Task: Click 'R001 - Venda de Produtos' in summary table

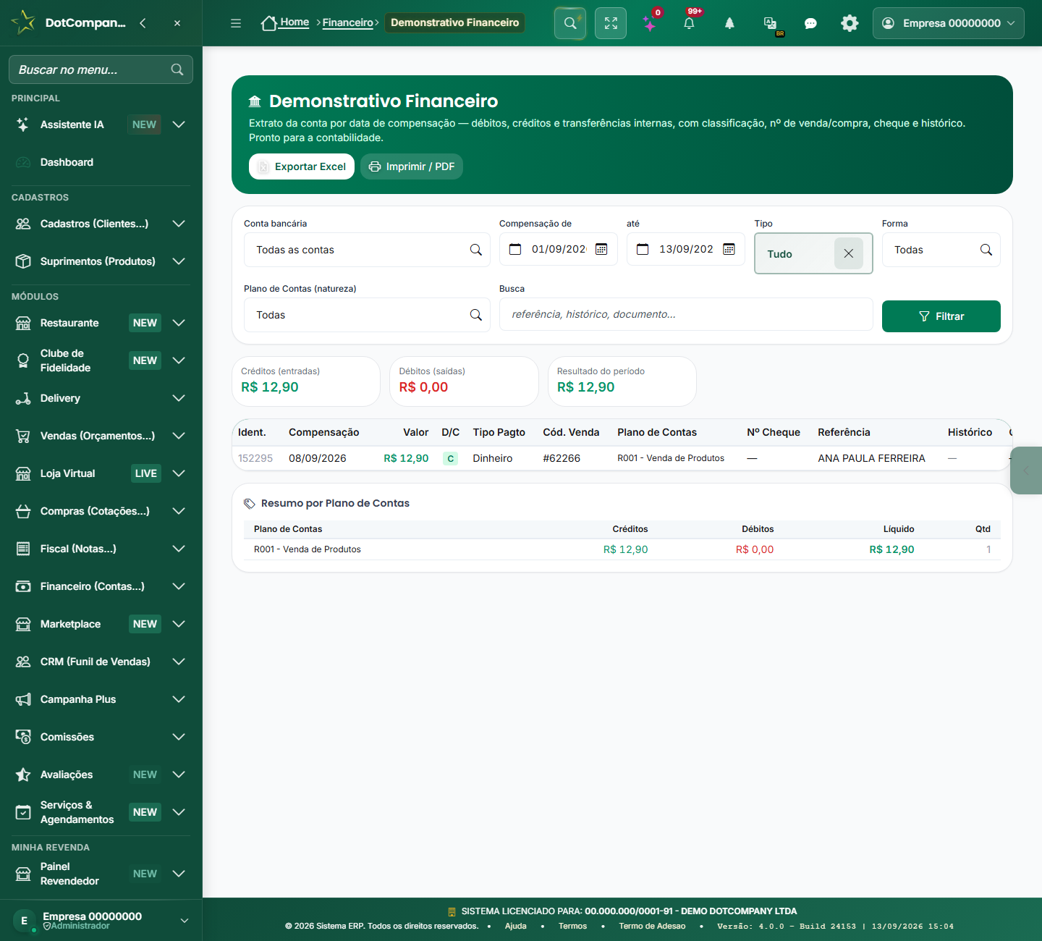Action: 308,549
